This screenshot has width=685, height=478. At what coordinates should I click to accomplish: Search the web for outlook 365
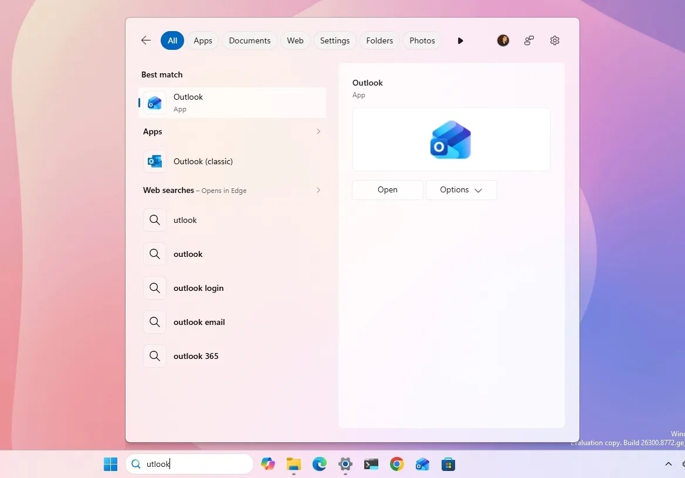coord(232,356)
